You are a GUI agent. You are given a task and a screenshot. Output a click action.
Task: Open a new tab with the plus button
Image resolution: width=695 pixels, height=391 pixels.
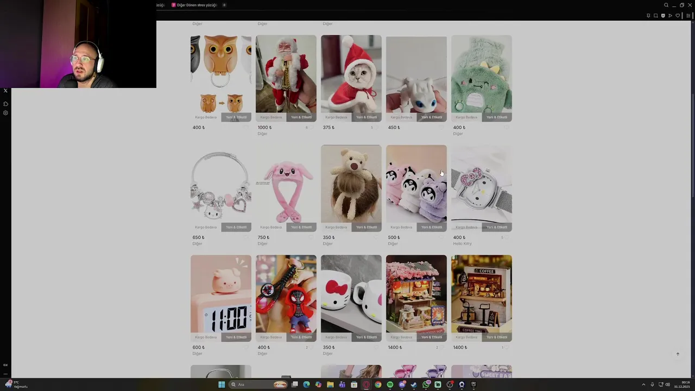pyautogui.click(x=224, y=5)
